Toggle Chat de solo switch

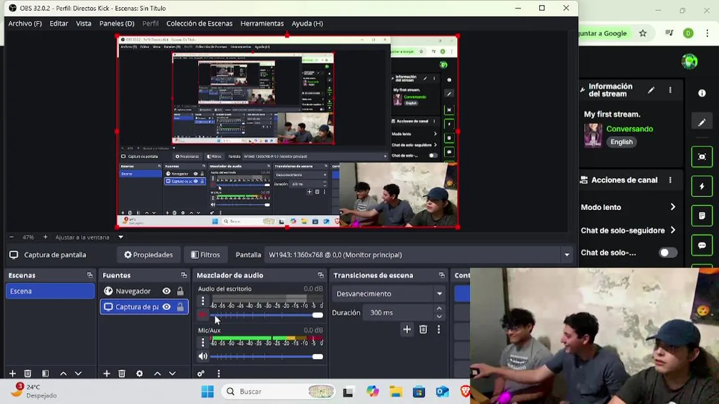(667, 252)
